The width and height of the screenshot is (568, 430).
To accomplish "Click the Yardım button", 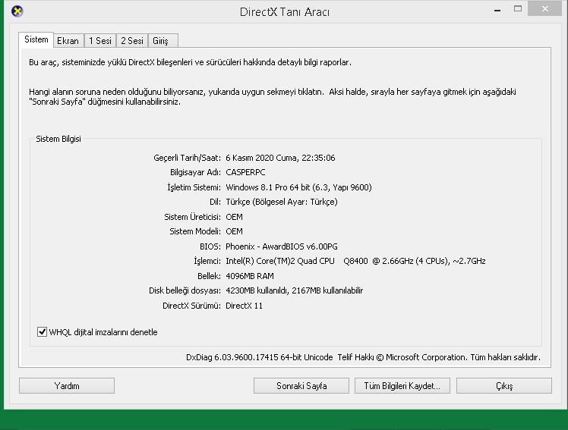I will (67, 385).
